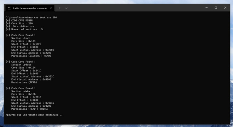Image resolution: width=233 pixels, height=127 pixels.
Task: Click End Offset : 0x2800 line
Action: [25, 100]
